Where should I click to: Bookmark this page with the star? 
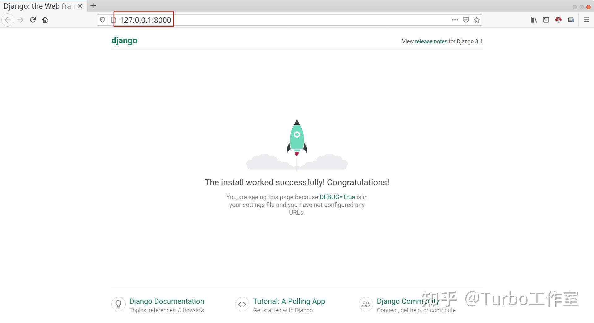477,20
